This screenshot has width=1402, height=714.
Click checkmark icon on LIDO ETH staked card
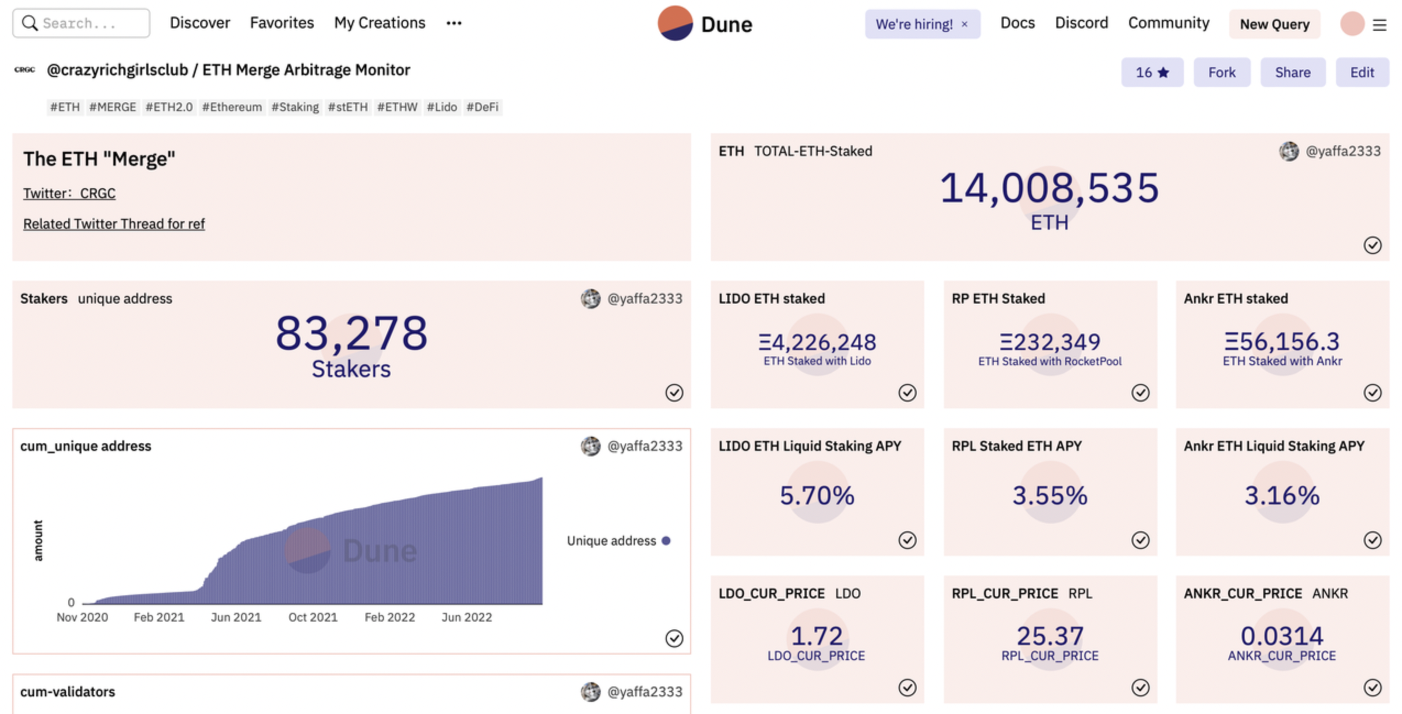click(907, 392)
